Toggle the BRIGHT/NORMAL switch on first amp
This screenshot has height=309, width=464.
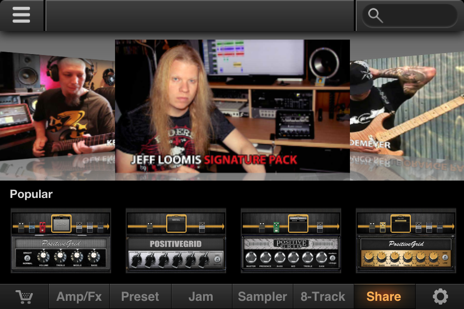click(x=27, y=258)
